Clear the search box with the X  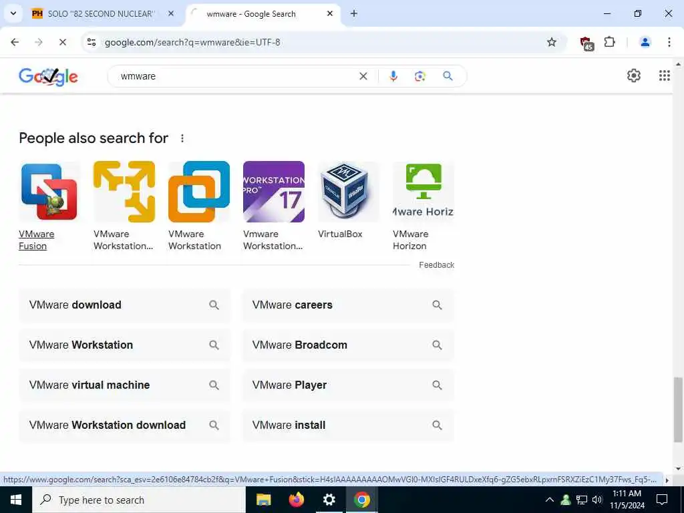point(363,76)
